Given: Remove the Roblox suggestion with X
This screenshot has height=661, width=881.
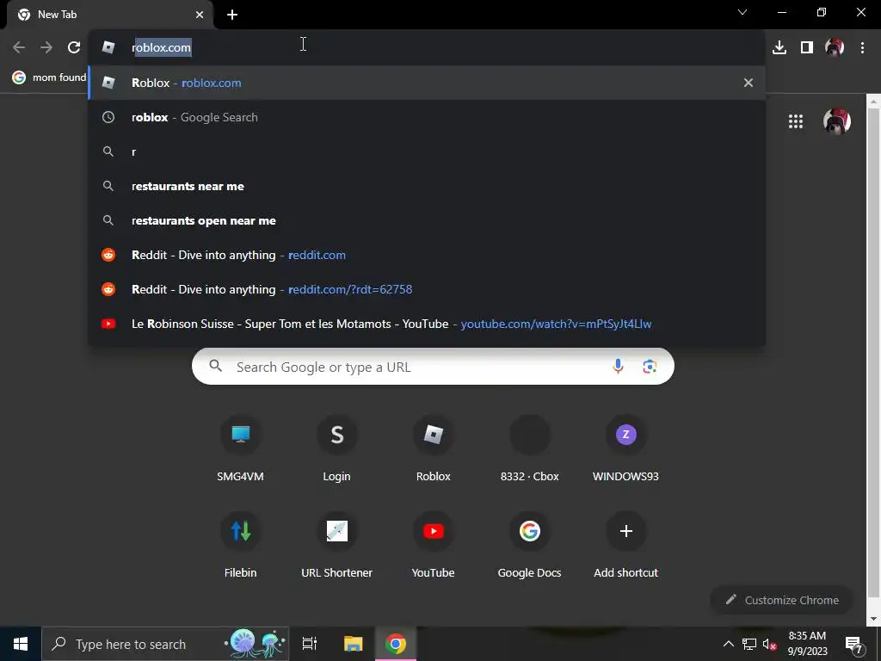Looking at the screenshot, I should pyautogui.click(x=749, y=83).
